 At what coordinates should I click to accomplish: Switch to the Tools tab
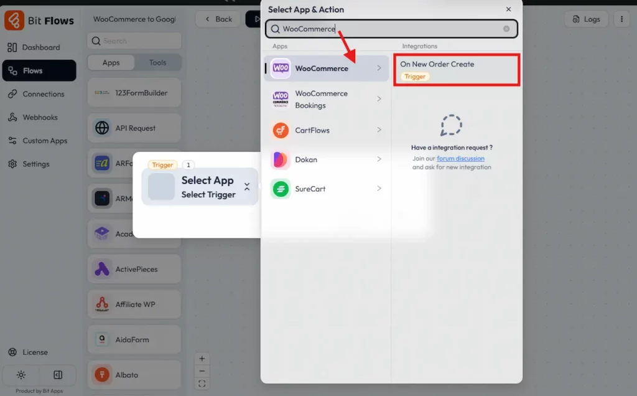[157, 63]
